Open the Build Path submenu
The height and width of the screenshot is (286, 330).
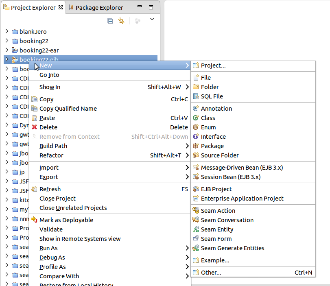pyautogui.click(x=53, y=146)
